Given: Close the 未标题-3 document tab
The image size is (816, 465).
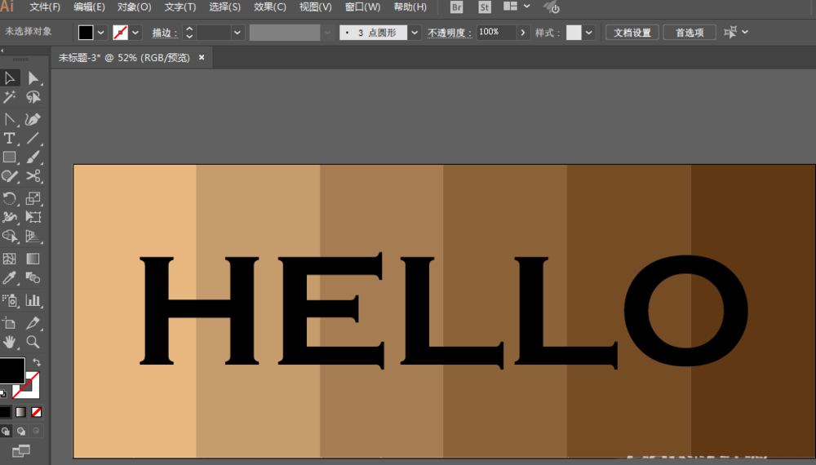Looking at the screenshot, I should [x=202, y=57].
